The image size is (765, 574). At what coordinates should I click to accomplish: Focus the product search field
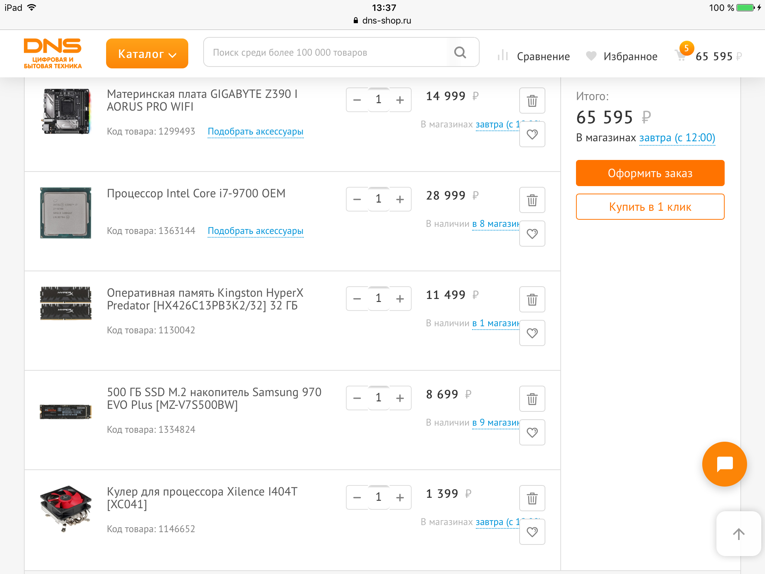coord(325,52)
